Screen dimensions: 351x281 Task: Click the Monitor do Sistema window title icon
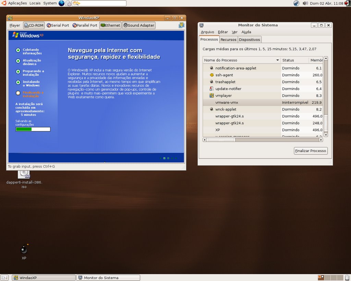[202, 25]
